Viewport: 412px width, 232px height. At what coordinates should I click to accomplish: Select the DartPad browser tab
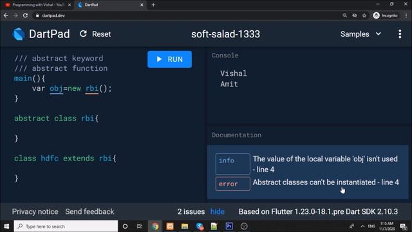click(110, 5)
